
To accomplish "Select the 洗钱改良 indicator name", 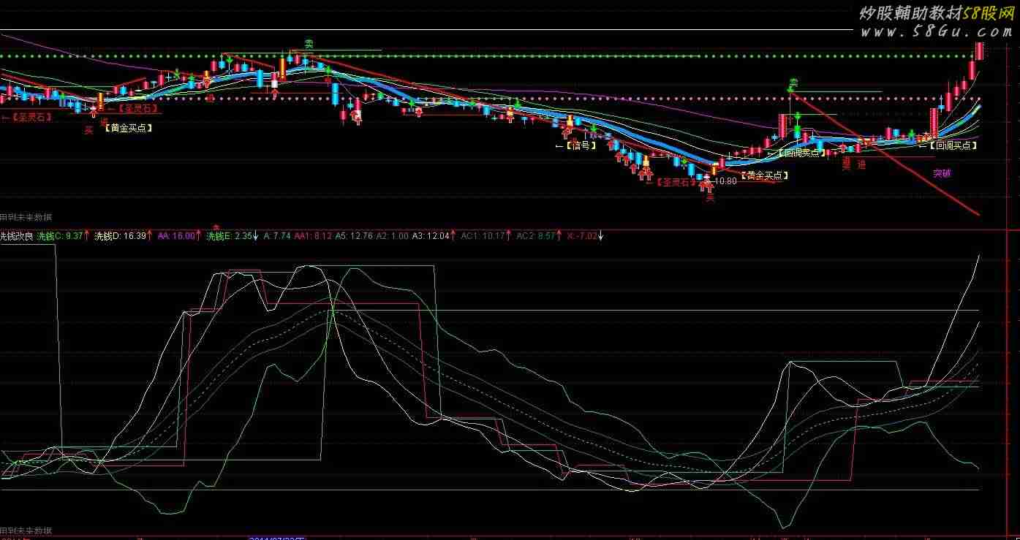I will [x=16, y=236].
